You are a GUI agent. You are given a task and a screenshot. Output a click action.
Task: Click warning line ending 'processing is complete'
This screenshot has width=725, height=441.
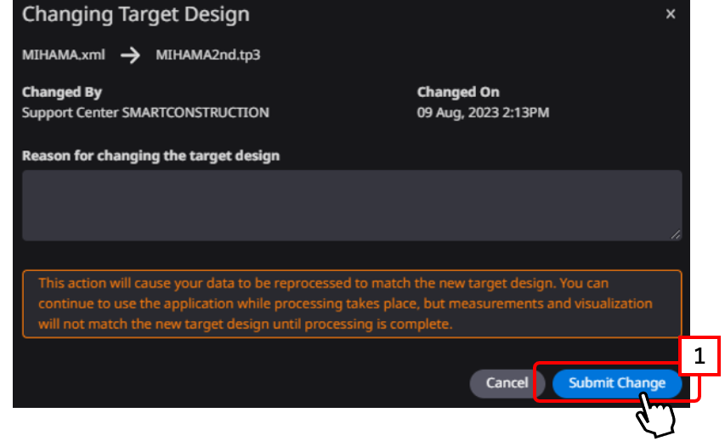click(246, 324)
